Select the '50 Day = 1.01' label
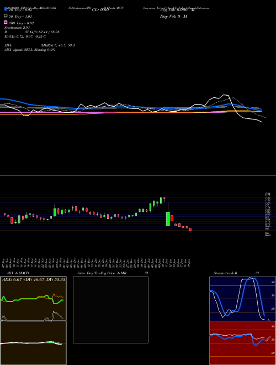 pyautogui.click(x=20, y=17)
